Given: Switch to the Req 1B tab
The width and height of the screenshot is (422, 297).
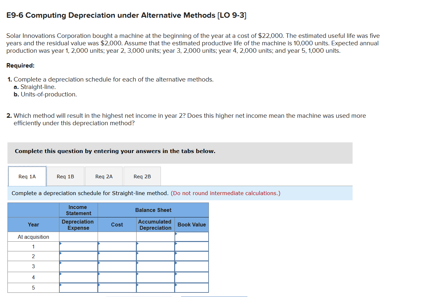Looking at the screenshot, I should click(x=65, y=176).
